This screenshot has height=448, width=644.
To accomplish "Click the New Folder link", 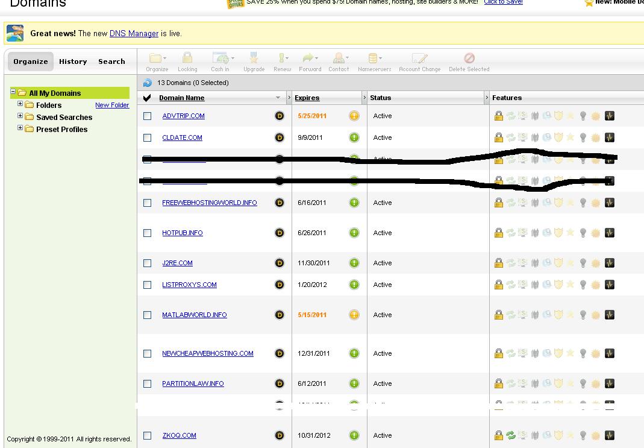I will 112,106.
